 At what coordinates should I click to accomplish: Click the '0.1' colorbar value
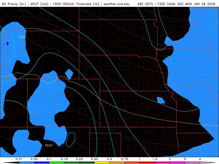click(x=49, y=159)
